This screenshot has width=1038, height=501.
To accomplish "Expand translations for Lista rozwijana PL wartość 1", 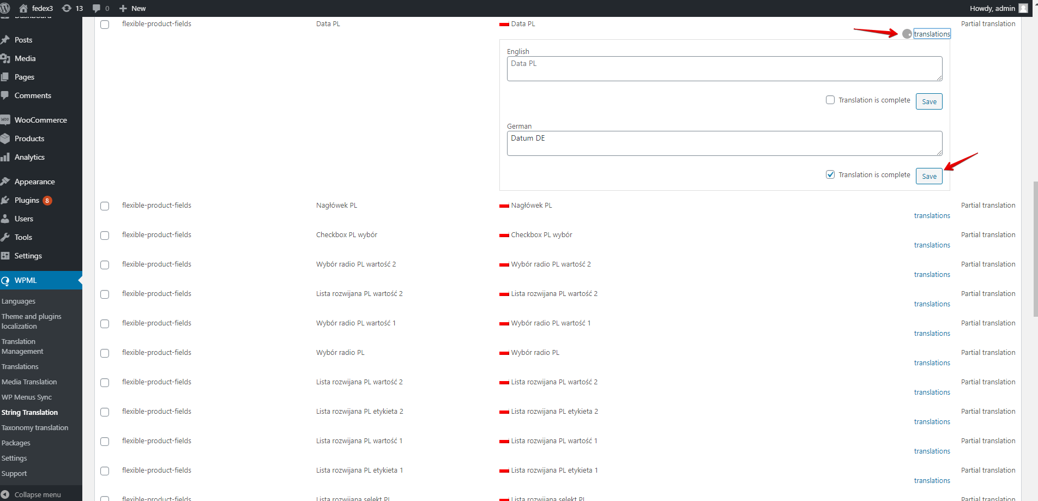I will (x=932, y=451).
